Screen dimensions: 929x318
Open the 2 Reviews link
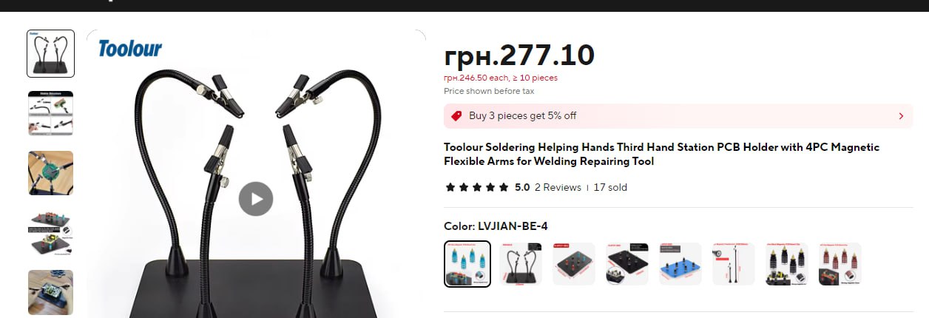tap(558, 187)
